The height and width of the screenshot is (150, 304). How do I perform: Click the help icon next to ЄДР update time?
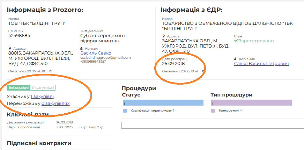coord(203,71)
